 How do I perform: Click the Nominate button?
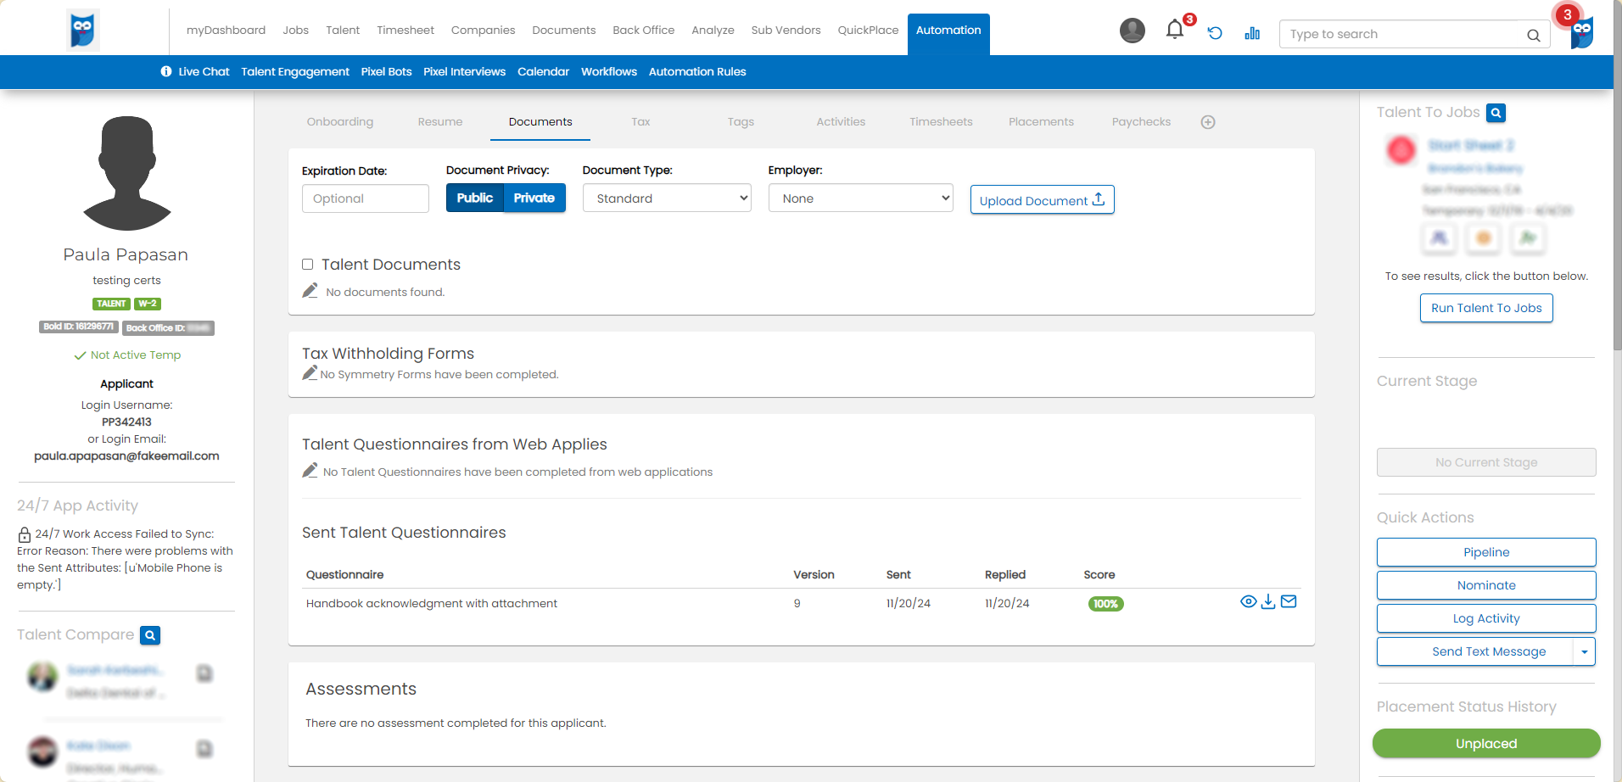tap(1486, 585)
